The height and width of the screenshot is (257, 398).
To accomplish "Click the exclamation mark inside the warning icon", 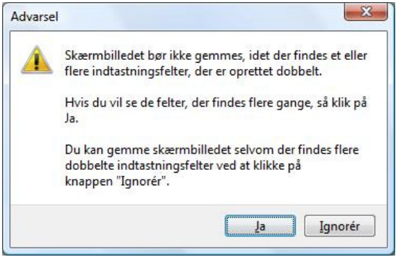I will [x=37, y=61].
